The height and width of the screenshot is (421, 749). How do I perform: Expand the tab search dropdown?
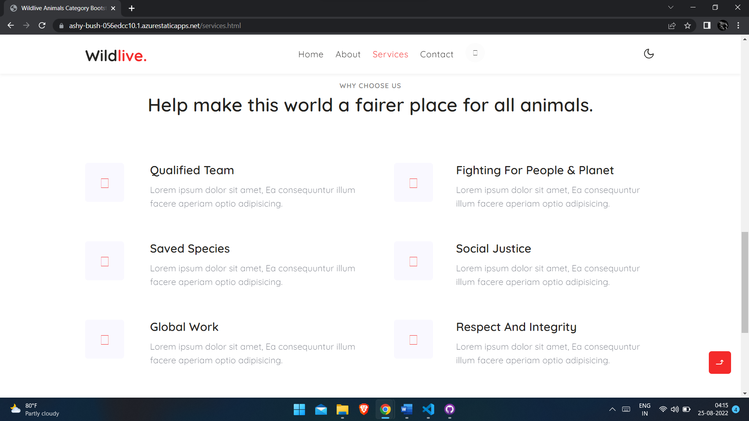[x=671, y=7]
